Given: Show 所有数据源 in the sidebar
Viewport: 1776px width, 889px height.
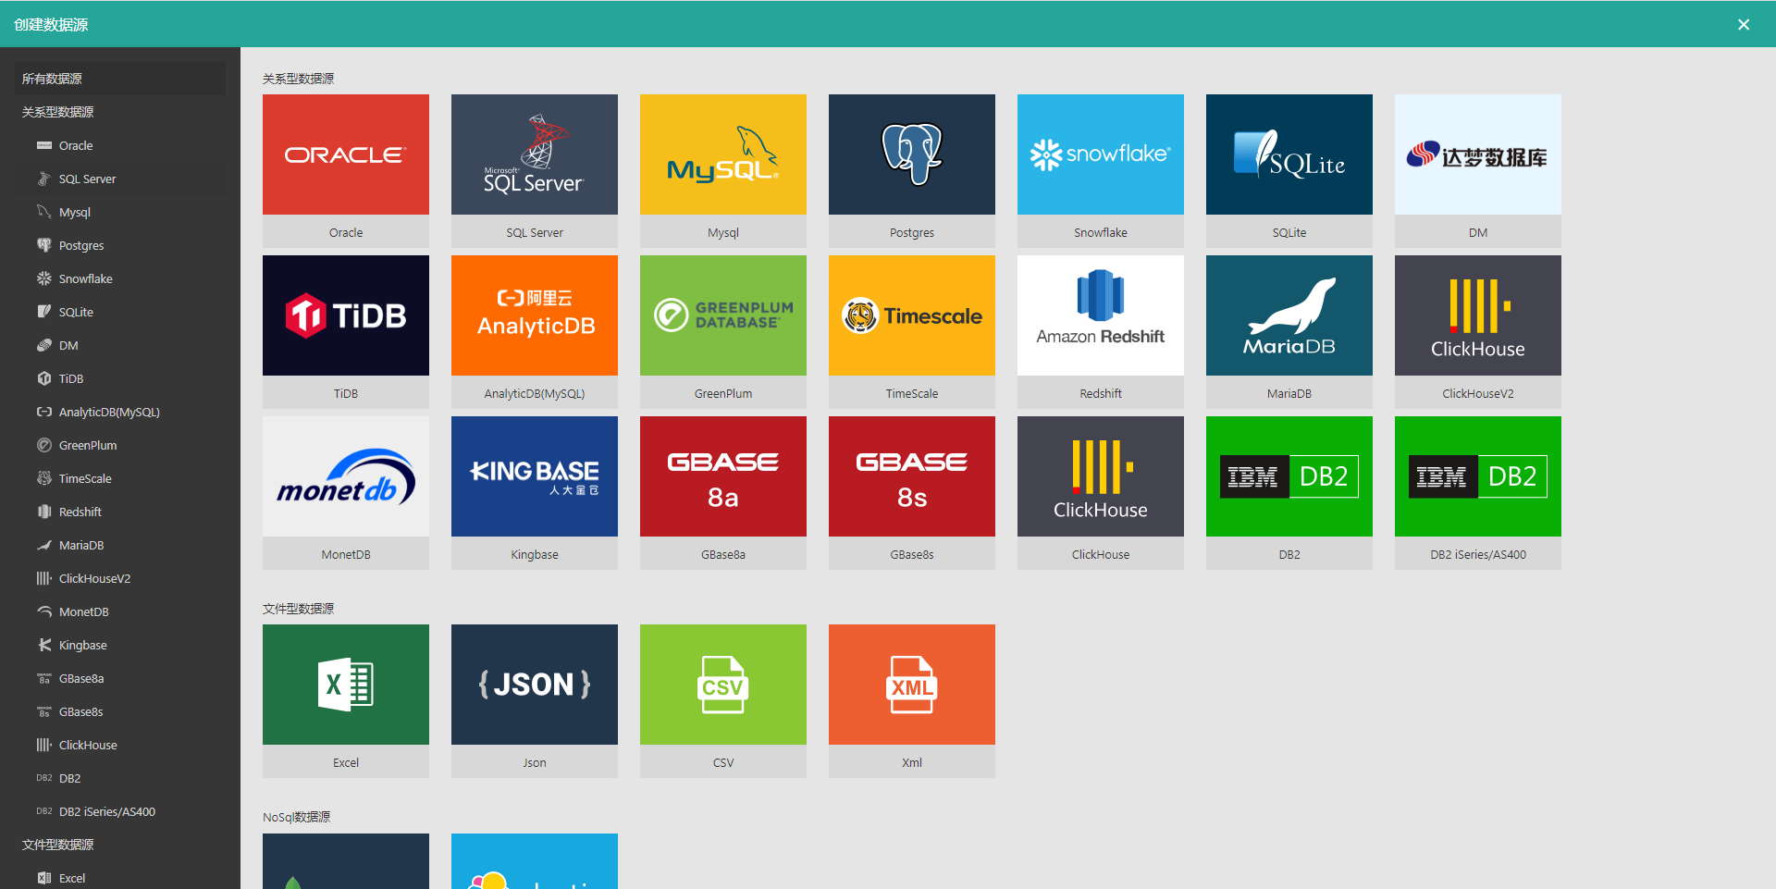Looking at the screenshot, I should (120, 79).
